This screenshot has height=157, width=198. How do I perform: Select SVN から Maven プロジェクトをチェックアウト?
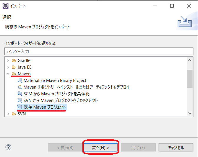tap(61, 101)
